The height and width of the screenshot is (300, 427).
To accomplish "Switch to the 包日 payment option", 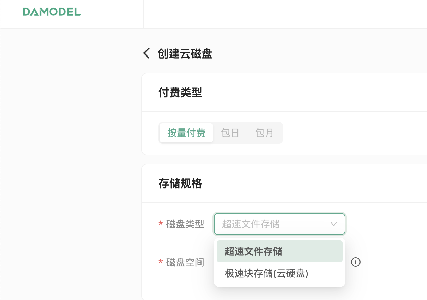I will [x=230, y=133].
